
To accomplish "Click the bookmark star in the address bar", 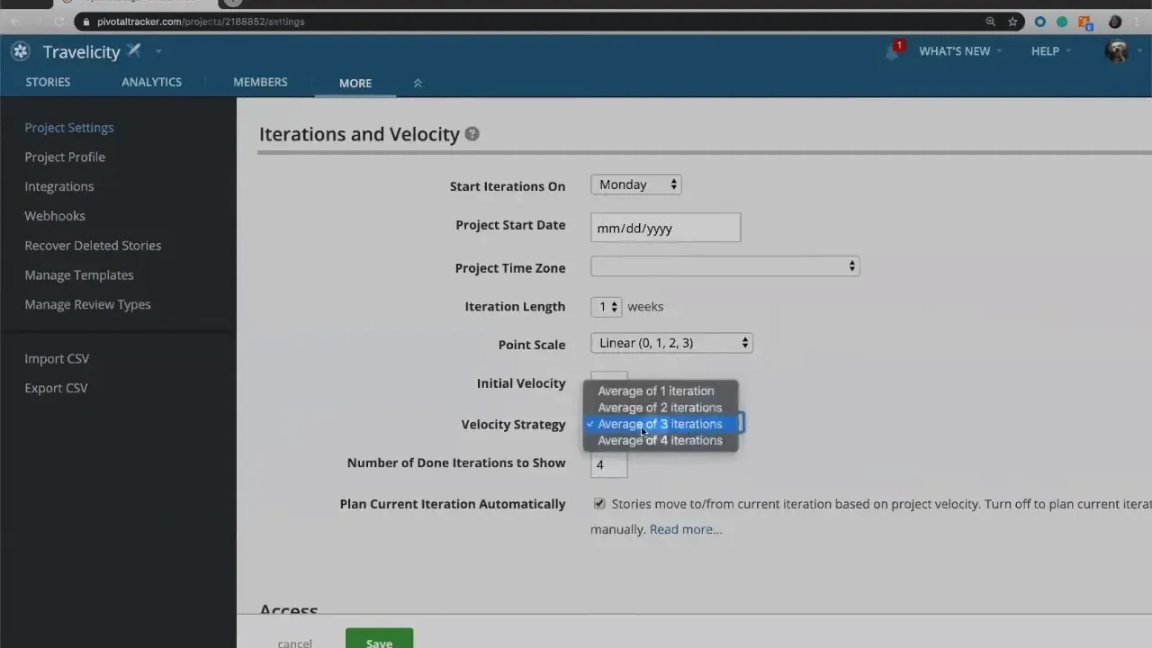I will [1013, 21].
